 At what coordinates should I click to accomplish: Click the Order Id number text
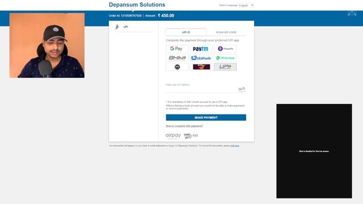point(131,16)
